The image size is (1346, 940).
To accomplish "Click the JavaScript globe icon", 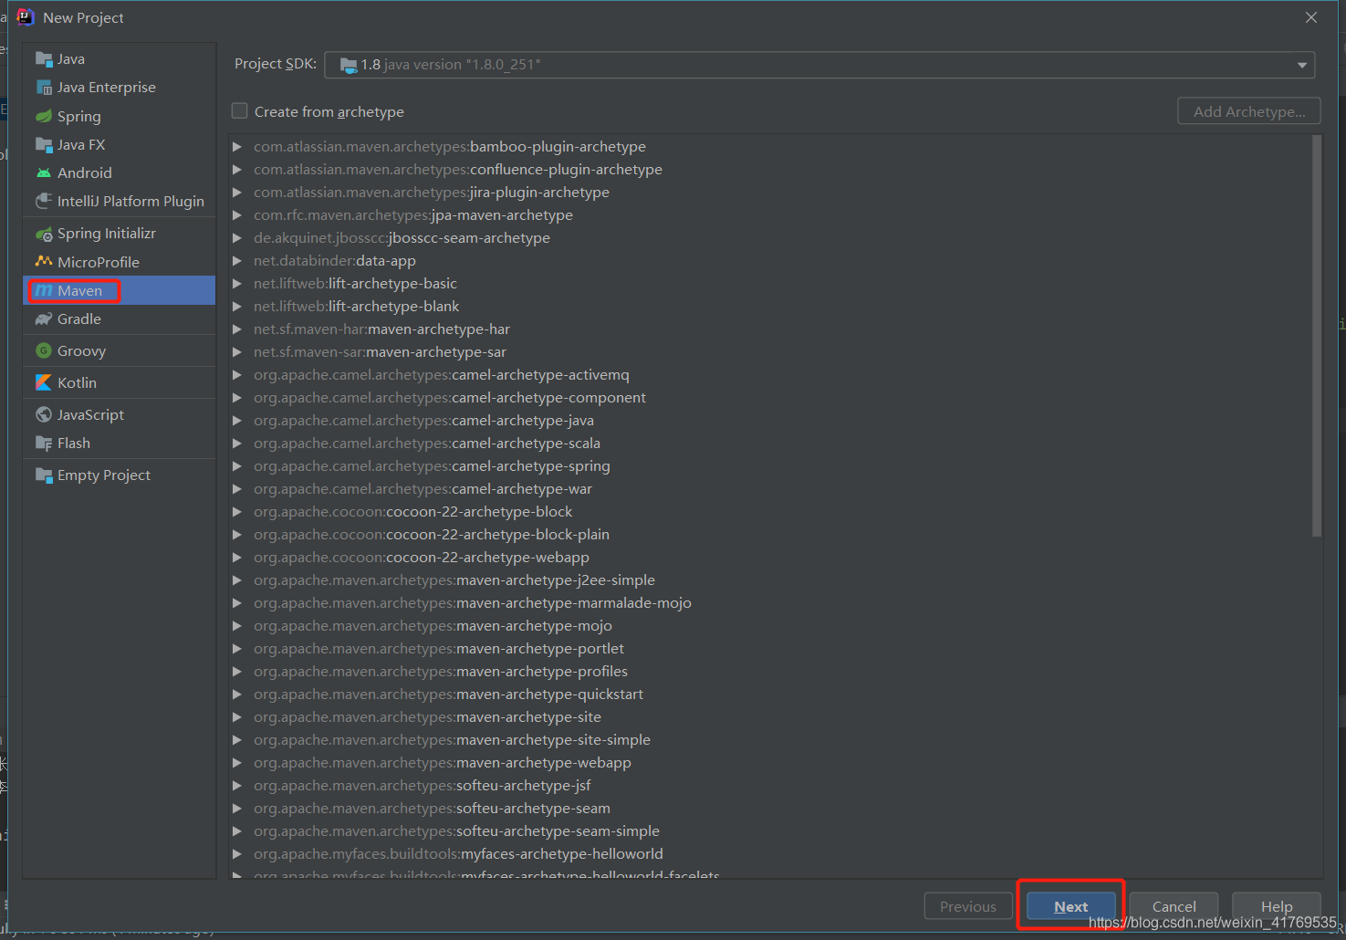I will click(44, 414).
